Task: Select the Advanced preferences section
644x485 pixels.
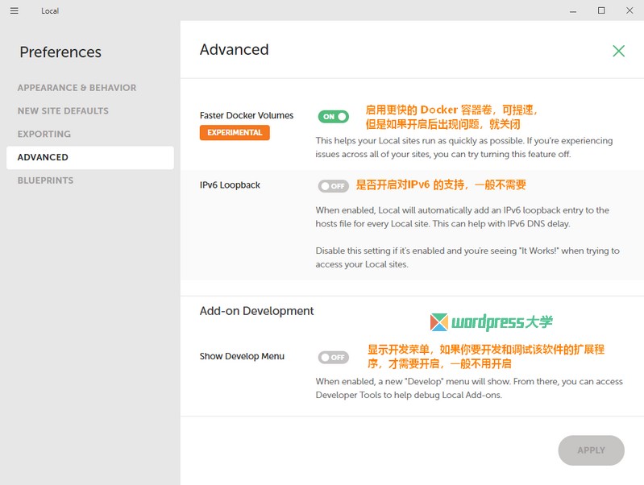Action: point(90,157)
